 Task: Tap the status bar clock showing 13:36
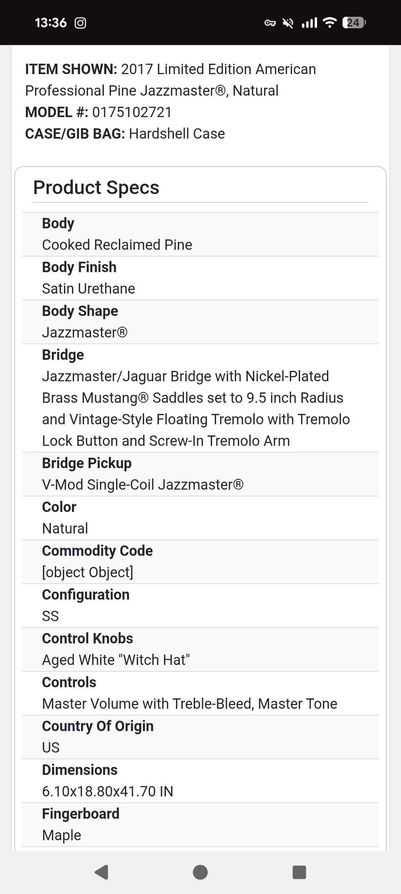coord(51,23)
